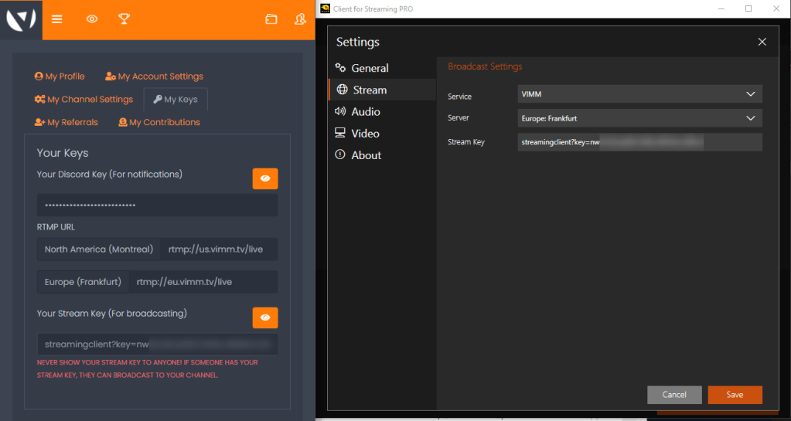Open the Server dropdown showing Europe: Frankfurt
This screenshot has width=791, height=421.
639,118
